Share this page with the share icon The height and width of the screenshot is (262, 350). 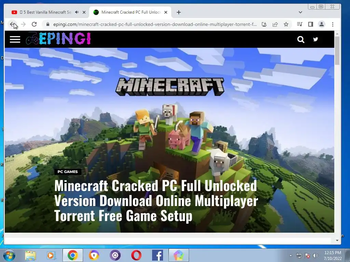[x=275, y=24]
